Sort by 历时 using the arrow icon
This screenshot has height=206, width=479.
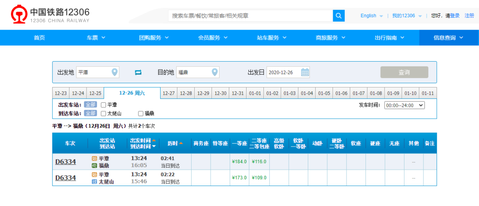pos(181,144)
